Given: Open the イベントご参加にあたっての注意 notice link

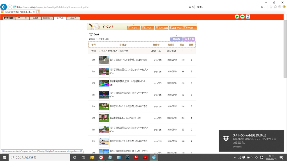Looking at the screenshot, I should [x=113, y=51].
